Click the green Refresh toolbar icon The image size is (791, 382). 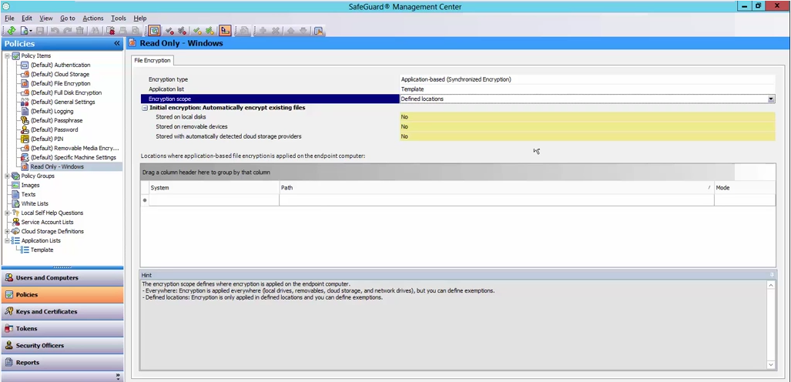12,31
